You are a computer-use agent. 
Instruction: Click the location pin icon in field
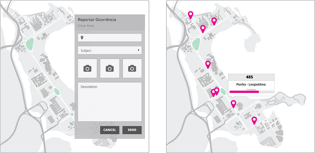point(82,37)
